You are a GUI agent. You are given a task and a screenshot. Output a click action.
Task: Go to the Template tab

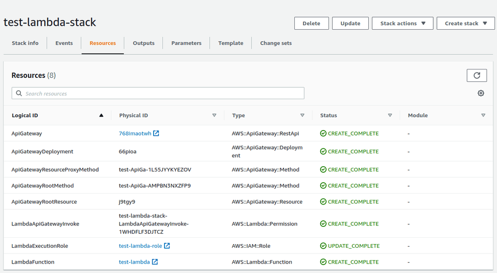pos(231,43)
